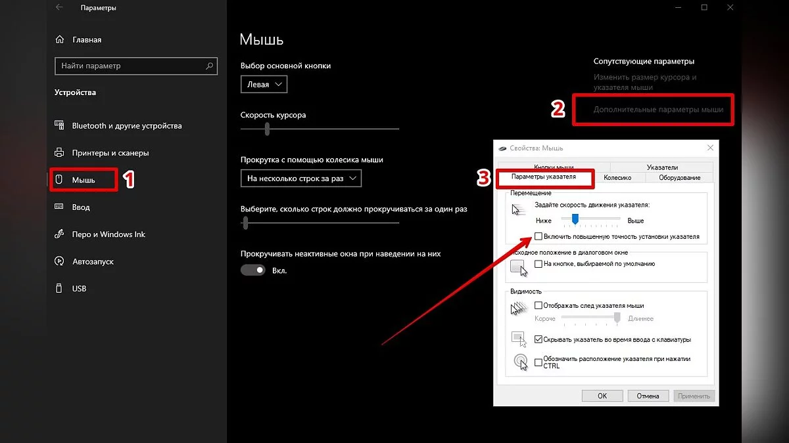Click the search magnifier in Найти параметр

click(x=210, y=66)
